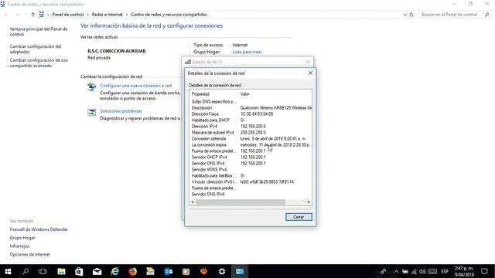495x278 pixels.
Task: Open taskbar clock and date
Action: [x=464, y=271]
